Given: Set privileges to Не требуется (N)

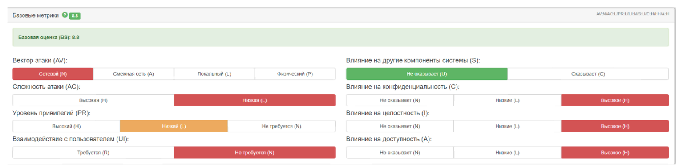Looking at the screenshot, I should point(281,127).
